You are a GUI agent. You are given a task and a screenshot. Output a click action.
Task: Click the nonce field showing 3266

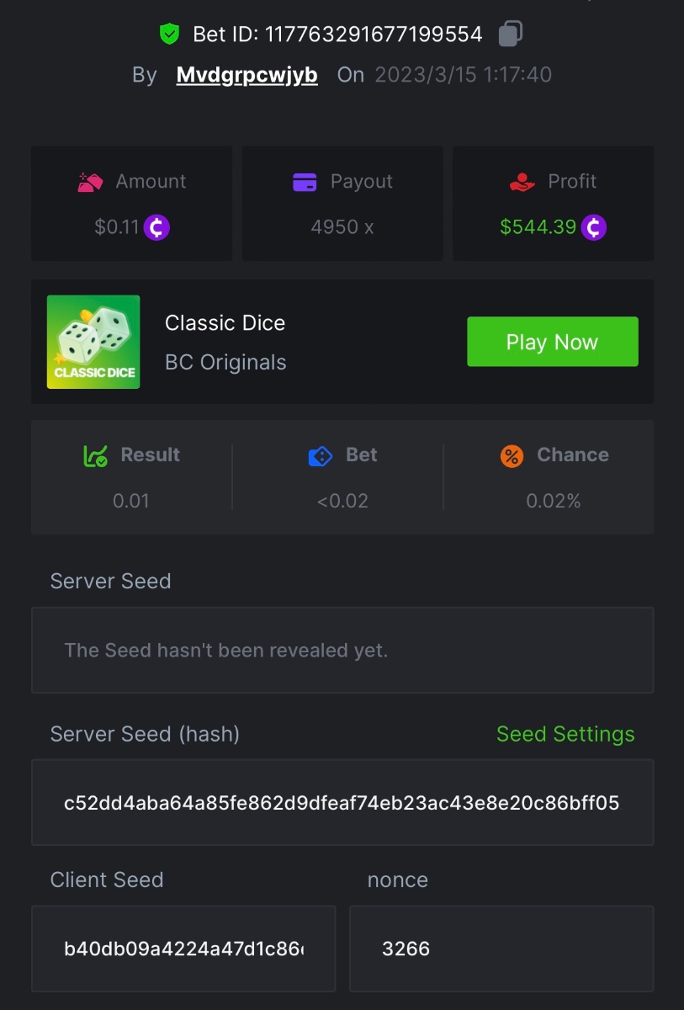(501, 949)
